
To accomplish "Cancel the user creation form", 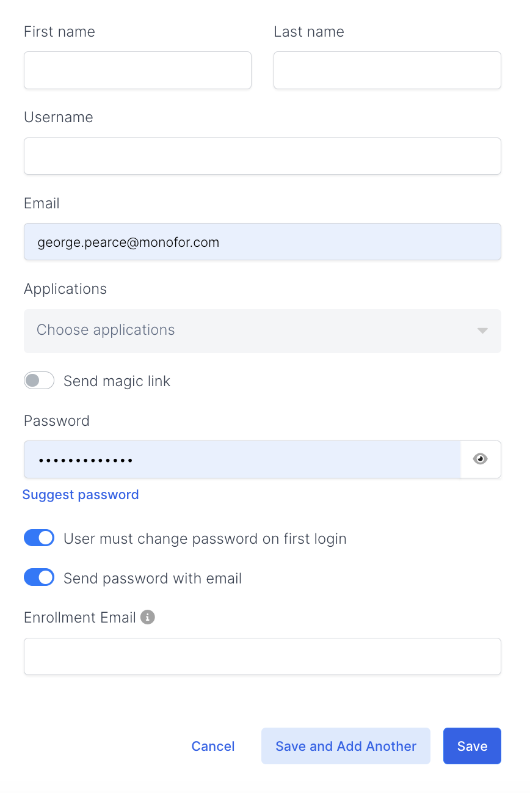I will pos(213,746).
